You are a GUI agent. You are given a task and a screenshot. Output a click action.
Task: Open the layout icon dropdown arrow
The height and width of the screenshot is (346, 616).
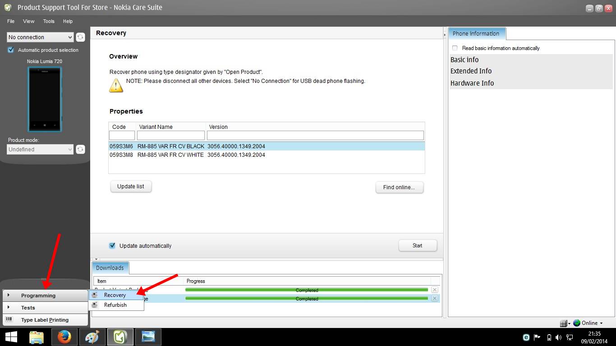[569, 323]
